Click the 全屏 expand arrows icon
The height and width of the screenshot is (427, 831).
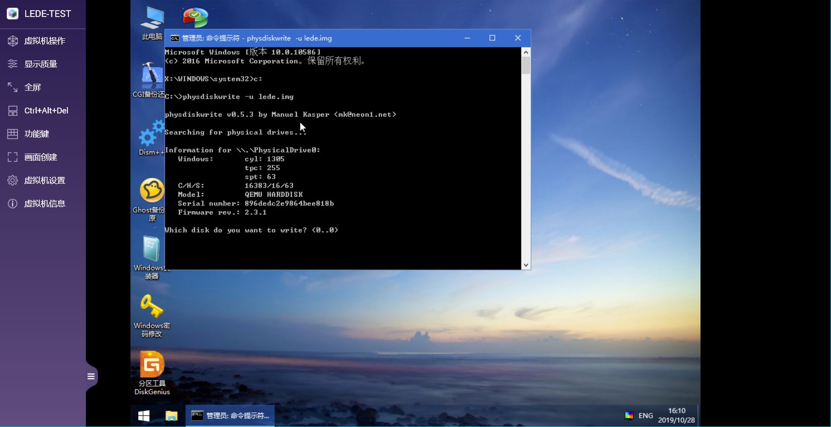click(13, 87)
